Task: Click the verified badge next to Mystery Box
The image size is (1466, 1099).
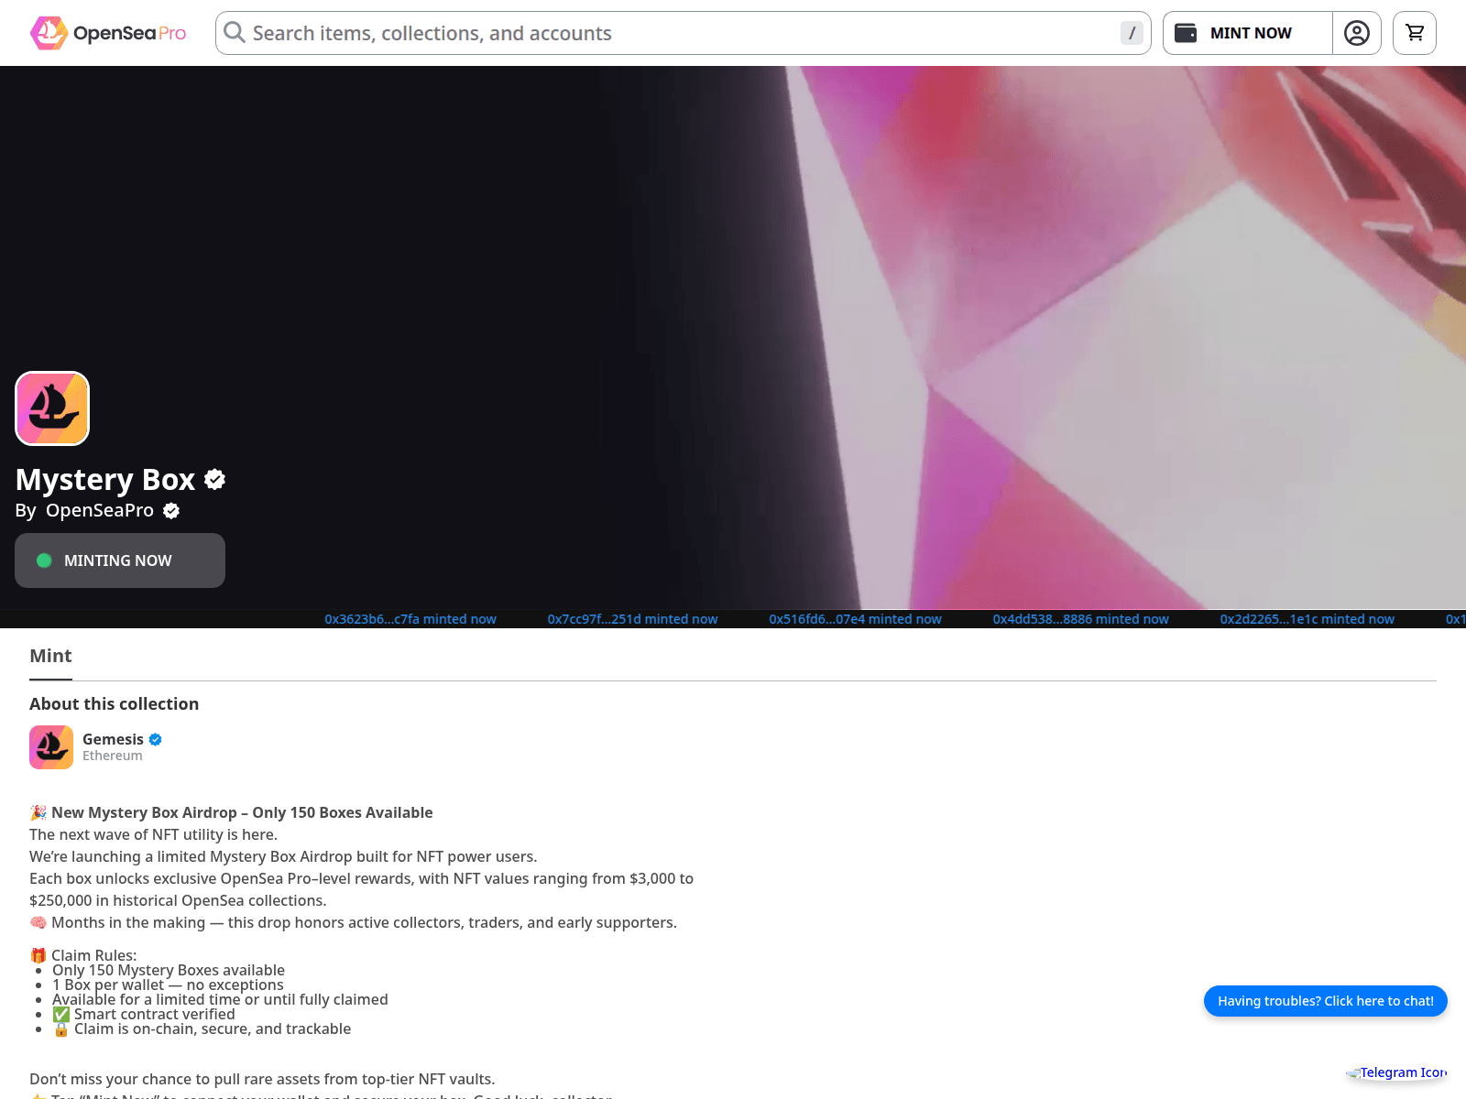Action: pos(215,479)
